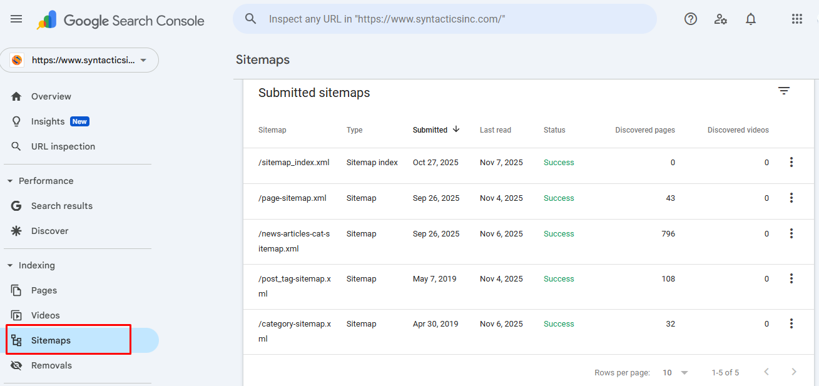
Task: Click the Pages document icon
Action: 16,290
